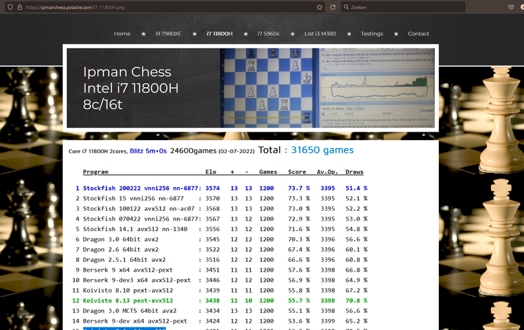This screenshot has height=330, width=524.
Task: Click the padlock site security icon
Action: (20, 7)
